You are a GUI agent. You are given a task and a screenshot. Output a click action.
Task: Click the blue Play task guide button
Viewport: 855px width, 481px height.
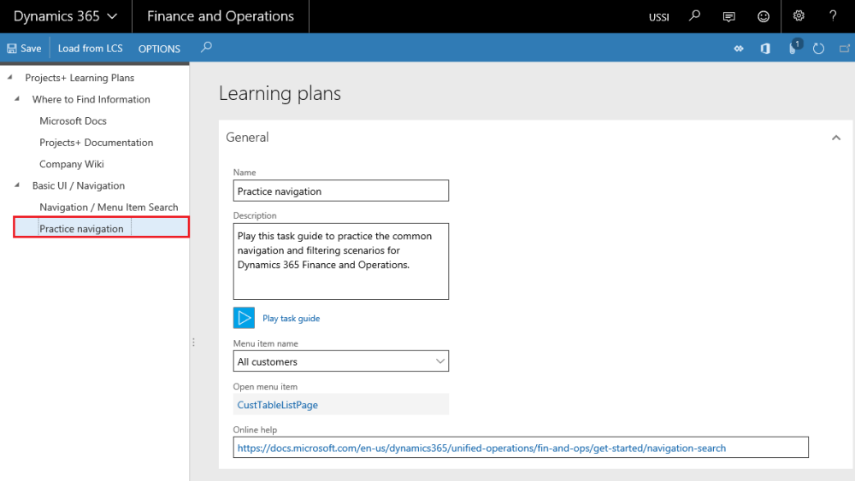244,318
